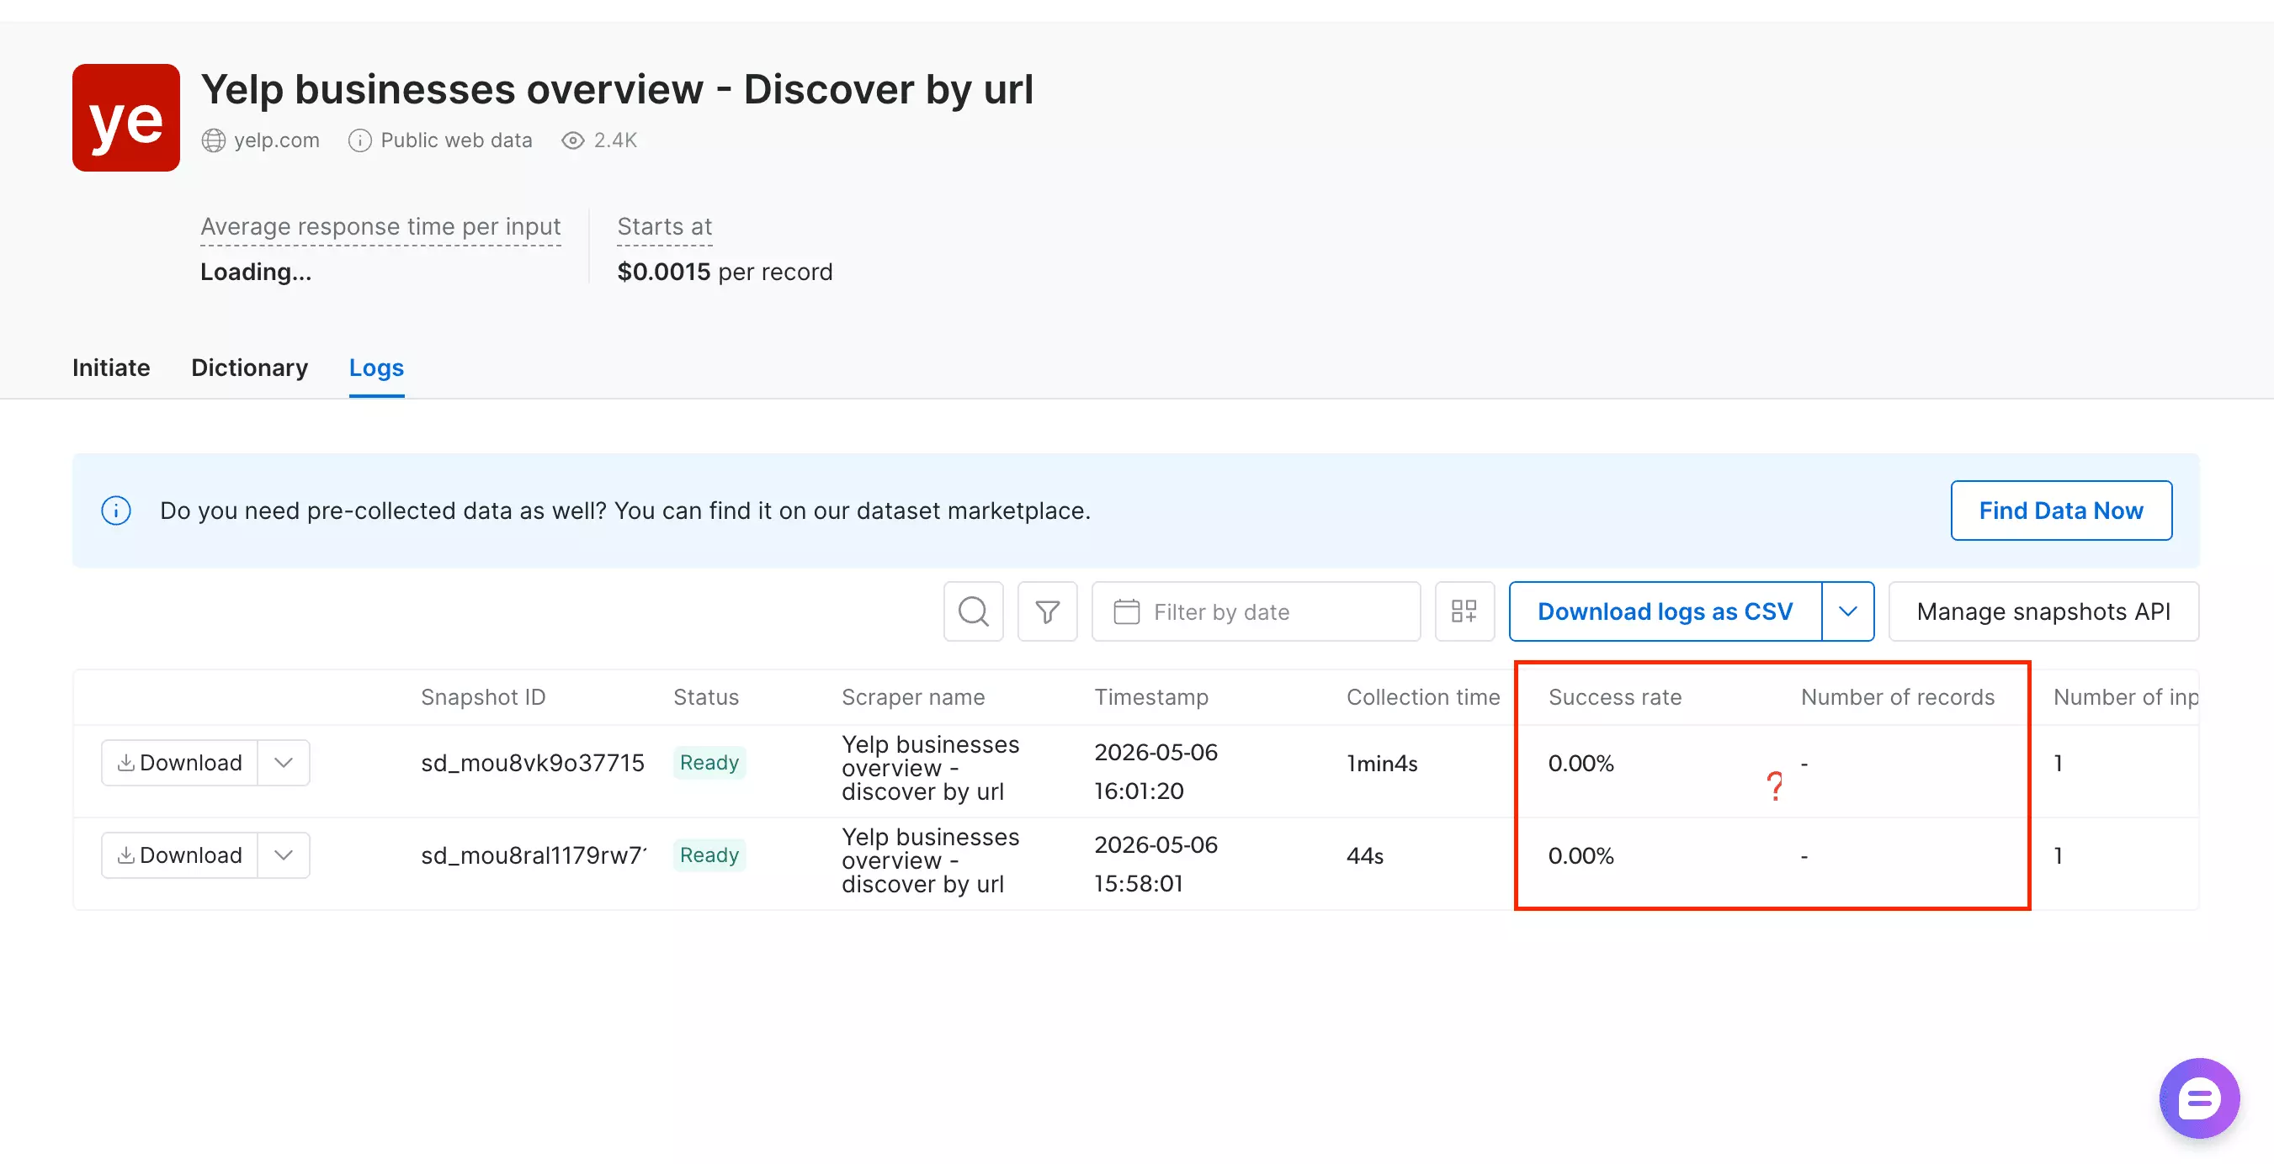
Task: Click the Average response time per input label
Action: point(380,227)
